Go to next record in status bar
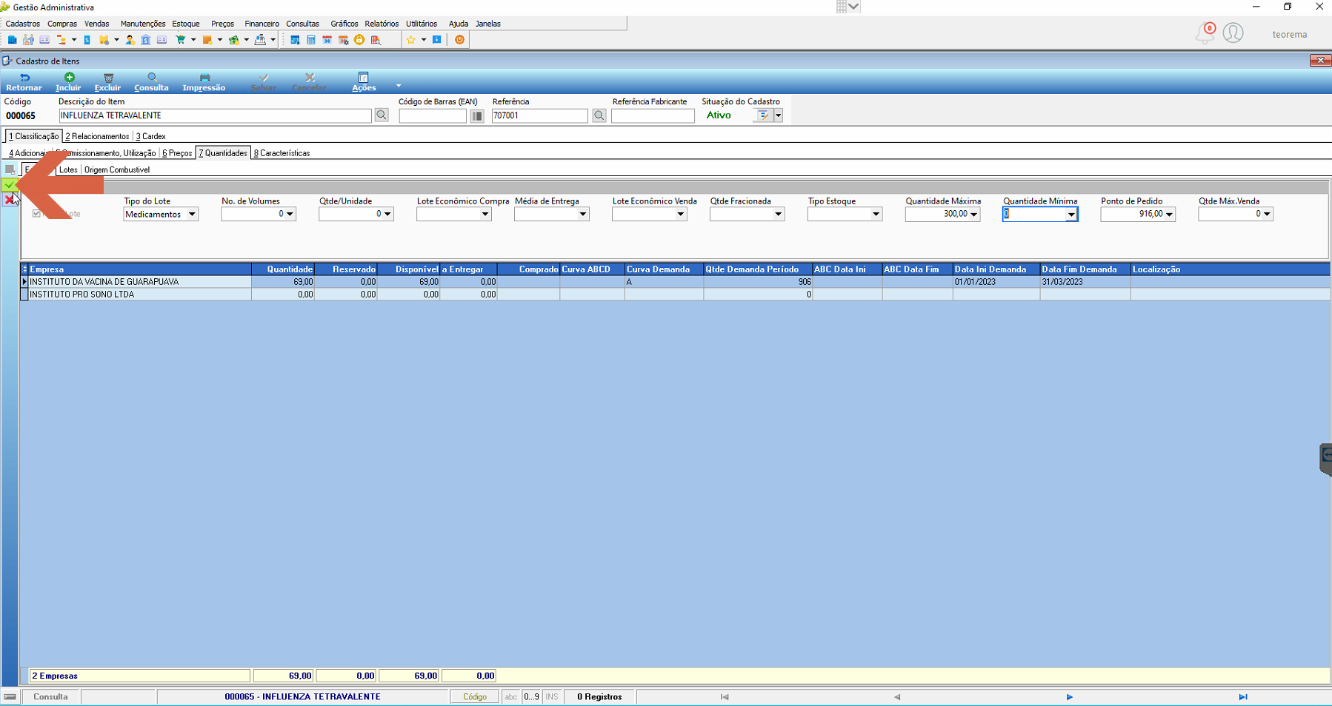This screenshot has height=706, width=1332. point(1069,697)
